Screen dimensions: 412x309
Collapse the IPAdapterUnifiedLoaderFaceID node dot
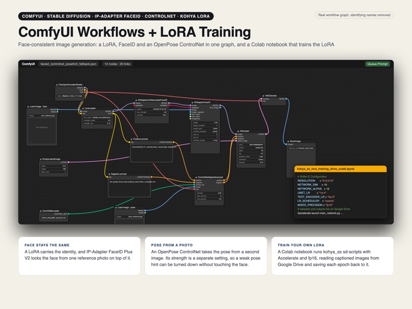click(136, 100)
